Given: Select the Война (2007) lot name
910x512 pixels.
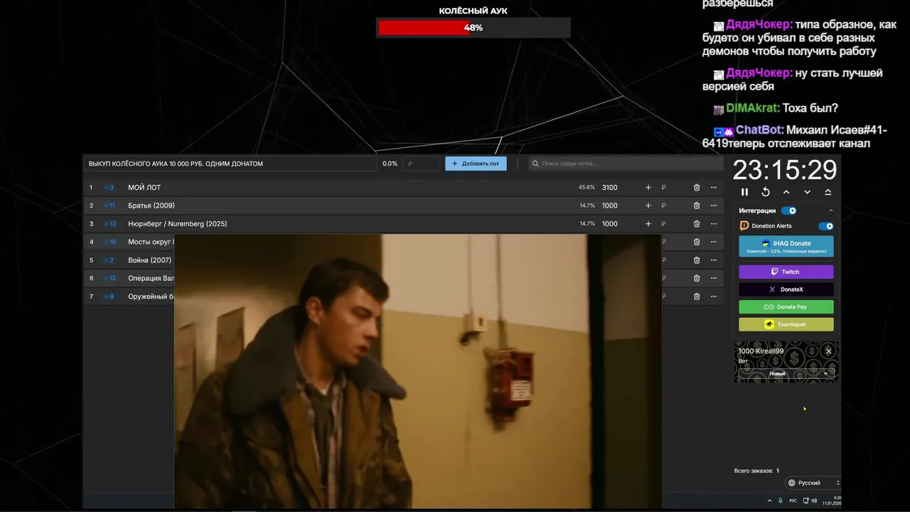Looking at the screenshot, I should coord(150,260).
